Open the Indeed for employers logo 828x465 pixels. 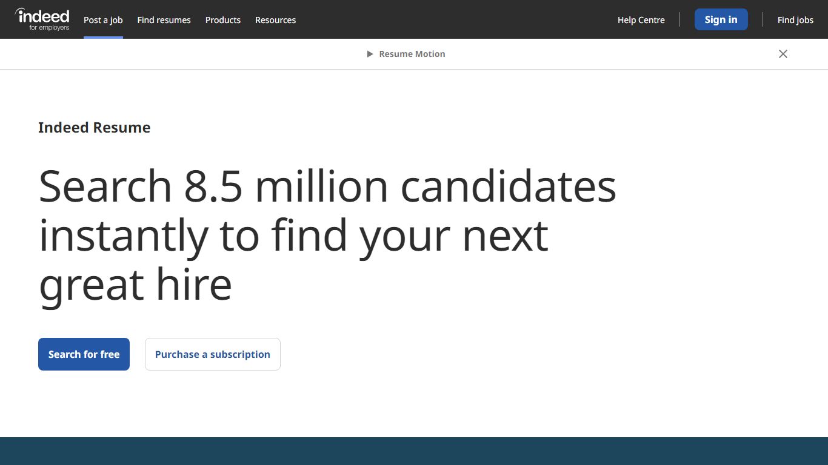pos(42,19)
